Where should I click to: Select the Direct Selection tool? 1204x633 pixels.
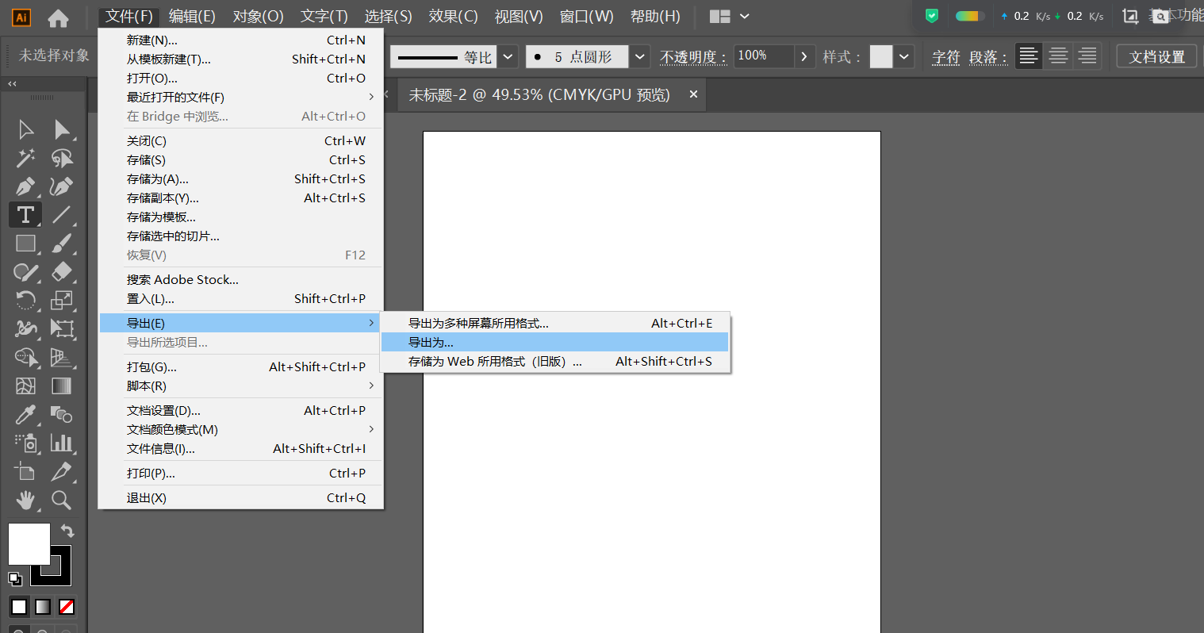click(x=62, y=129)
